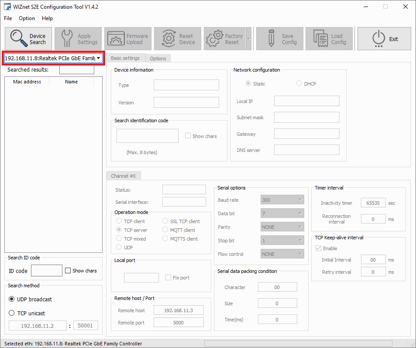Click the Exit power icon
Screen dimensions: 416x348
[x=378, y=39]
